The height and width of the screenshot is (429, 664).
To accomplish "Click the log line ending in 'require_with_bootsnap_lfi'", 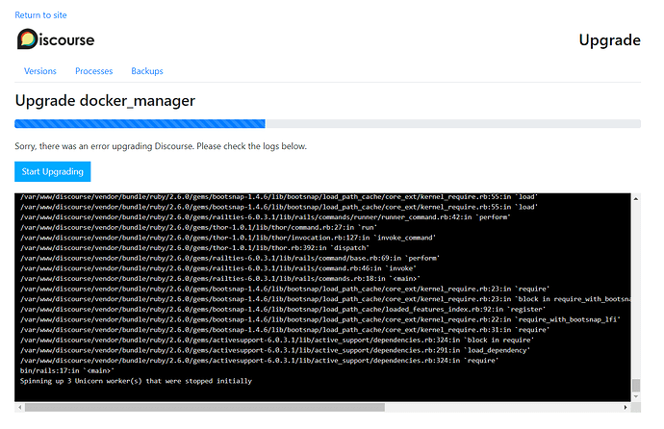I will (x=320, y=319).
